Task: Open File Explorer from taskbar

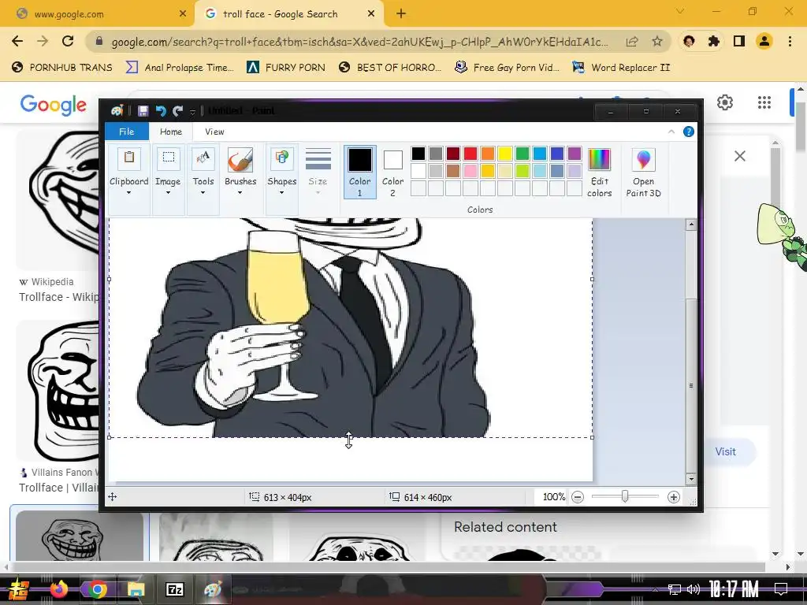Action: coord(136,589)
